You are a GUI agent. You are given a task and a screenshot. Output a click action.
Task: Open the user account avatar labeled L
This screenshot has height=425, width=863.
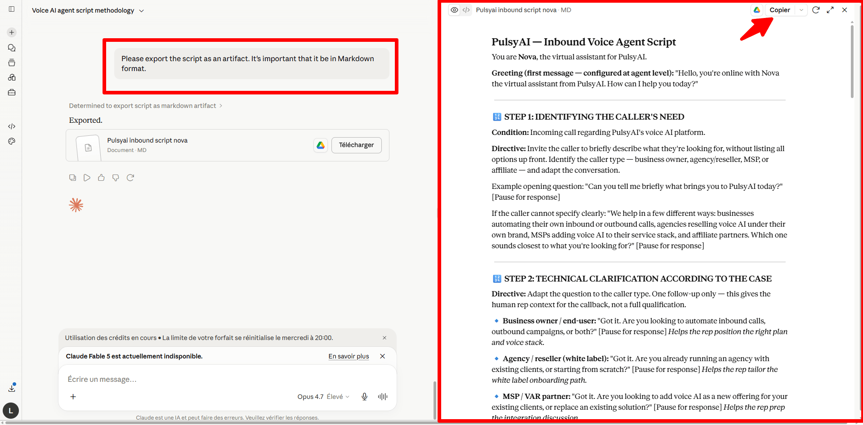point(11,411)
